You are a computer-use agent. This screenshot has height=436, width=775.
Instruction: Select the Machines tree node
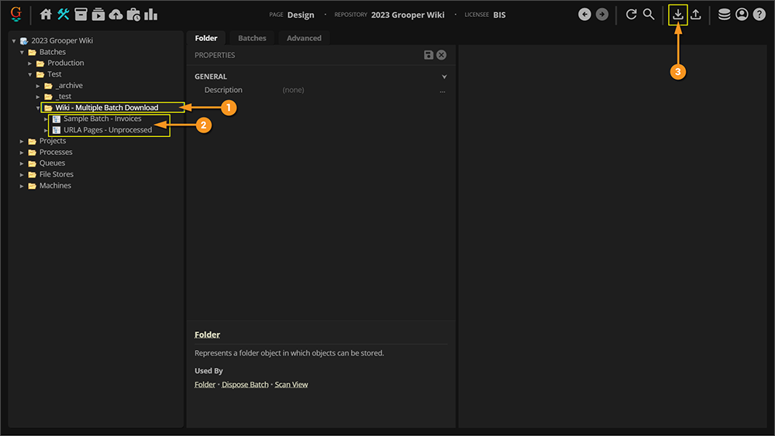tap(55, 186)
